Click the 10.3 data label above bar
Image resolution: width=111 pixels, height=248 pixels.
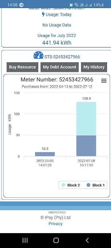(x=45, y=149)
